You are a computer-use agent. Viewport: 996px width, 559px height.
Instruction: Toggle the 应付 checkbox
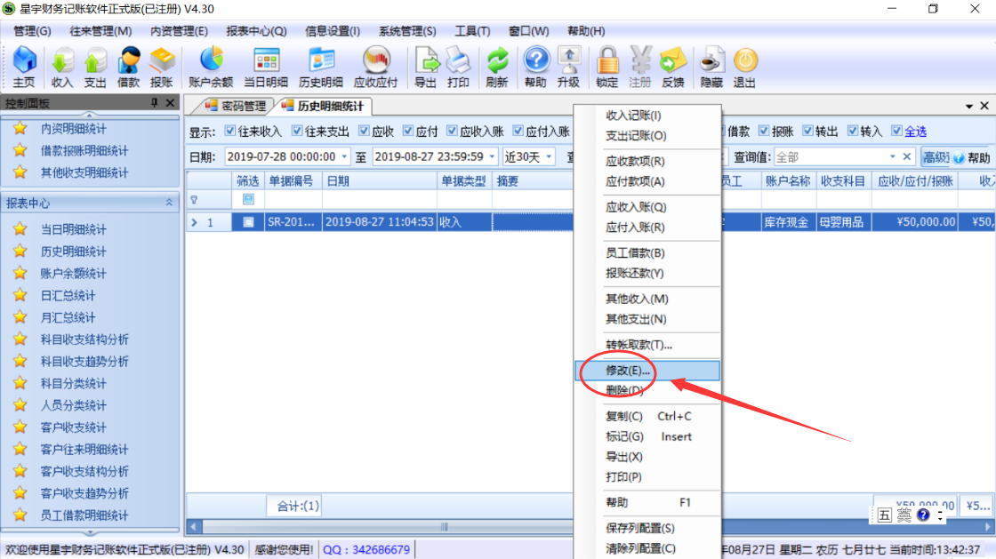(x=408, y=131)
